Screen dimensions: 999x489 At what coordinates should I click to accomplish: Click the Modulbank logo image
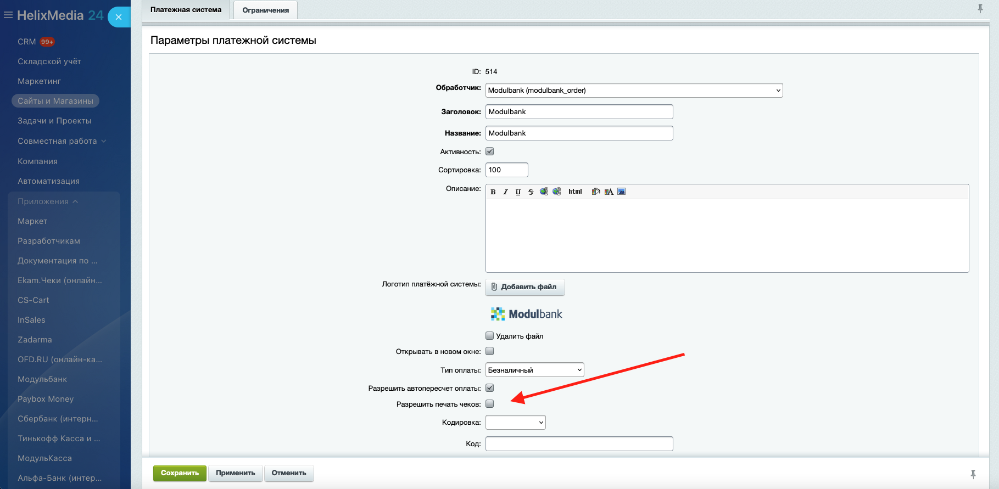coord(526,314)
